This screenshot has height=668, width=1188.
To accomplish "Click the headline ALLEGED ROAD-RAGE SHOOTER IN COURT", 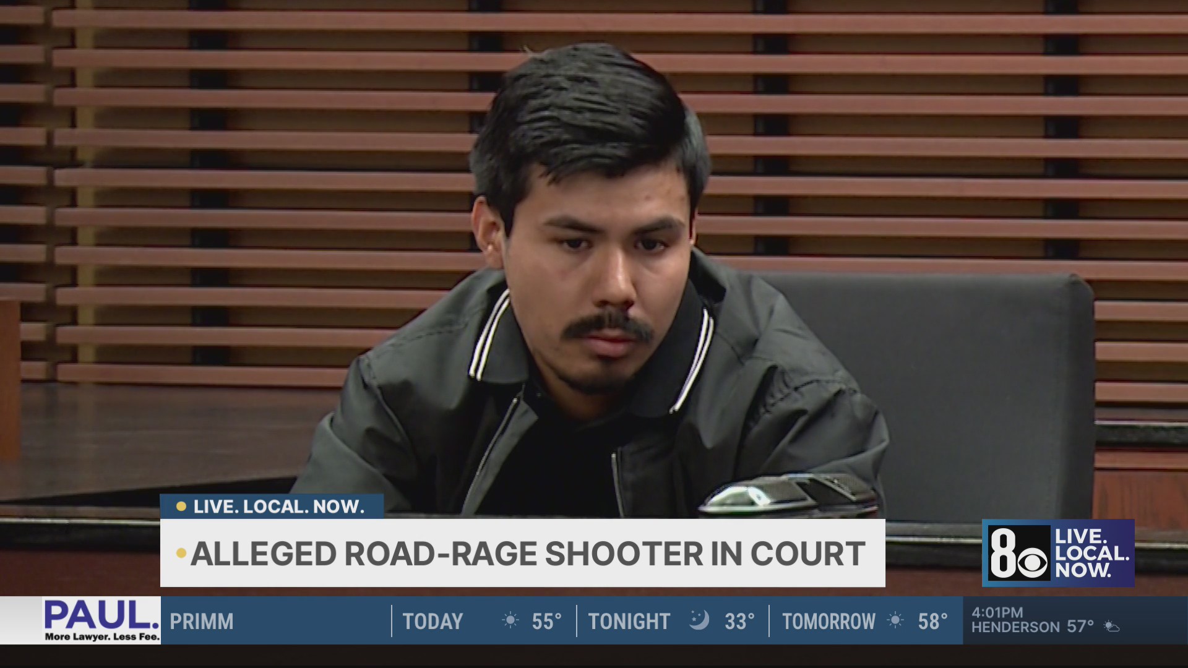I will click(x=528, y=553).
